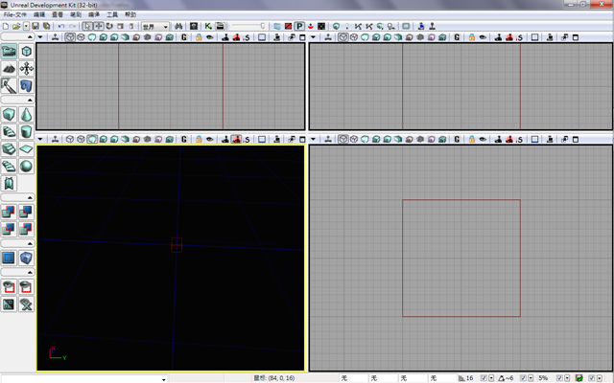Viewport: 614px width, 383px height.
Task: Select the camera mode tool
Action: click(10, 51)
